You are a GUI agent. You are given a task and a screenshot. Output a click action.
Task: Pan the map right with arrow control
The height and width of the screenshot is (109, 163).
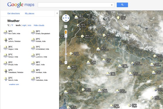click(x=68, y=18)
